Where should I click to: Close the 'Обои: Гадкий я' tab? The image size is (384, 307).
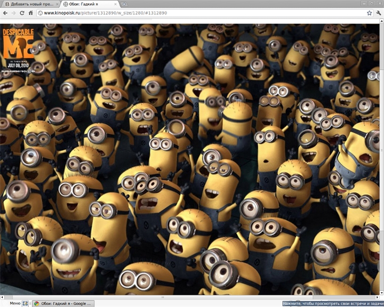pyautogui.click(x=116, y=4)
